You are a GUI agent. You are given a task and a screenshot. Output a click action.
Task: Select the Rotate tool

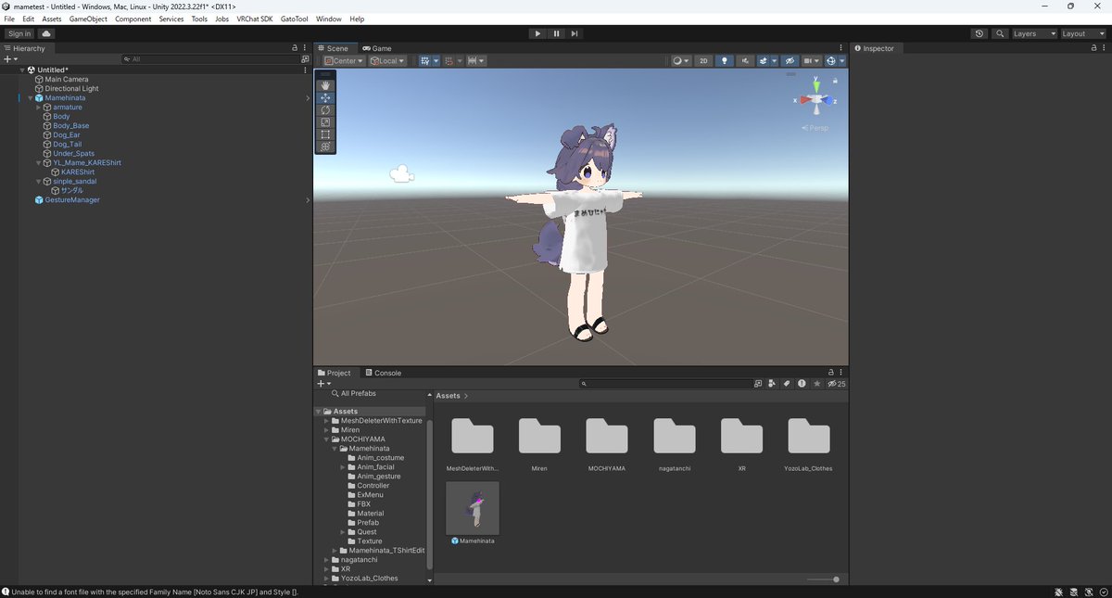tap(325, 109)
